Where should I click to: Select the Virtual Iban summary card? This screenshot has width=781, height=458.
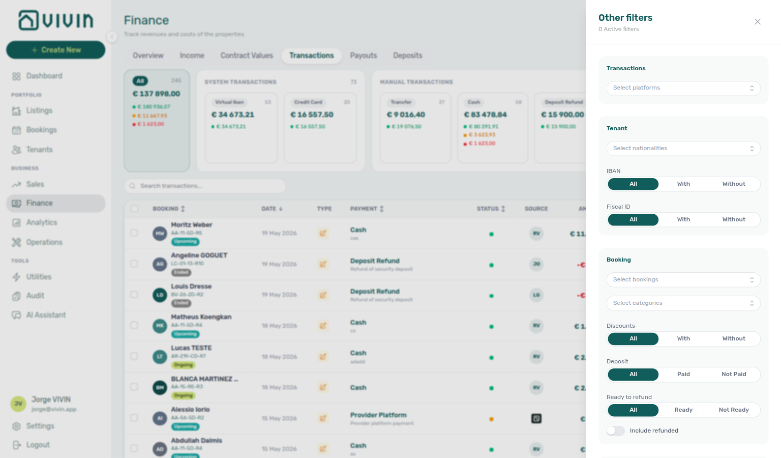(241, 128)
